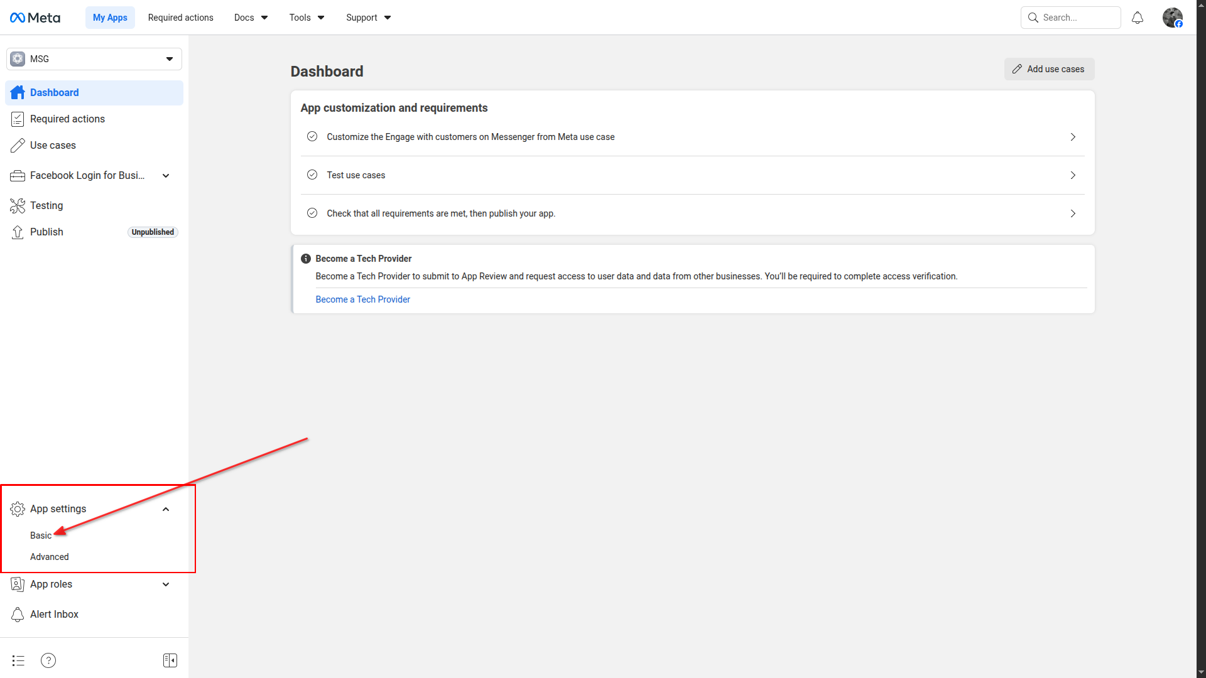Click the Meta logo

(35, 18)
